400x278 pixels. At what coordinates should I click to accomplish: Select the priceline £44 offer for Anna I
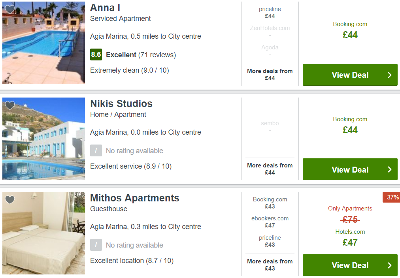270,13
